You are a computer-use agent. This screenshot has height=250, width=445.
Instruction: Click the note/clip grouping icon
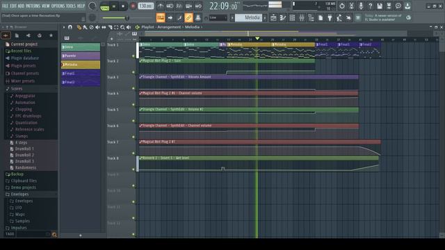179,18
